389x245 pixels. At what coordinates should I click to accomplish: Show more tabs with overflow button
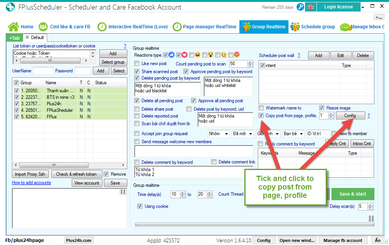[379, 17]
